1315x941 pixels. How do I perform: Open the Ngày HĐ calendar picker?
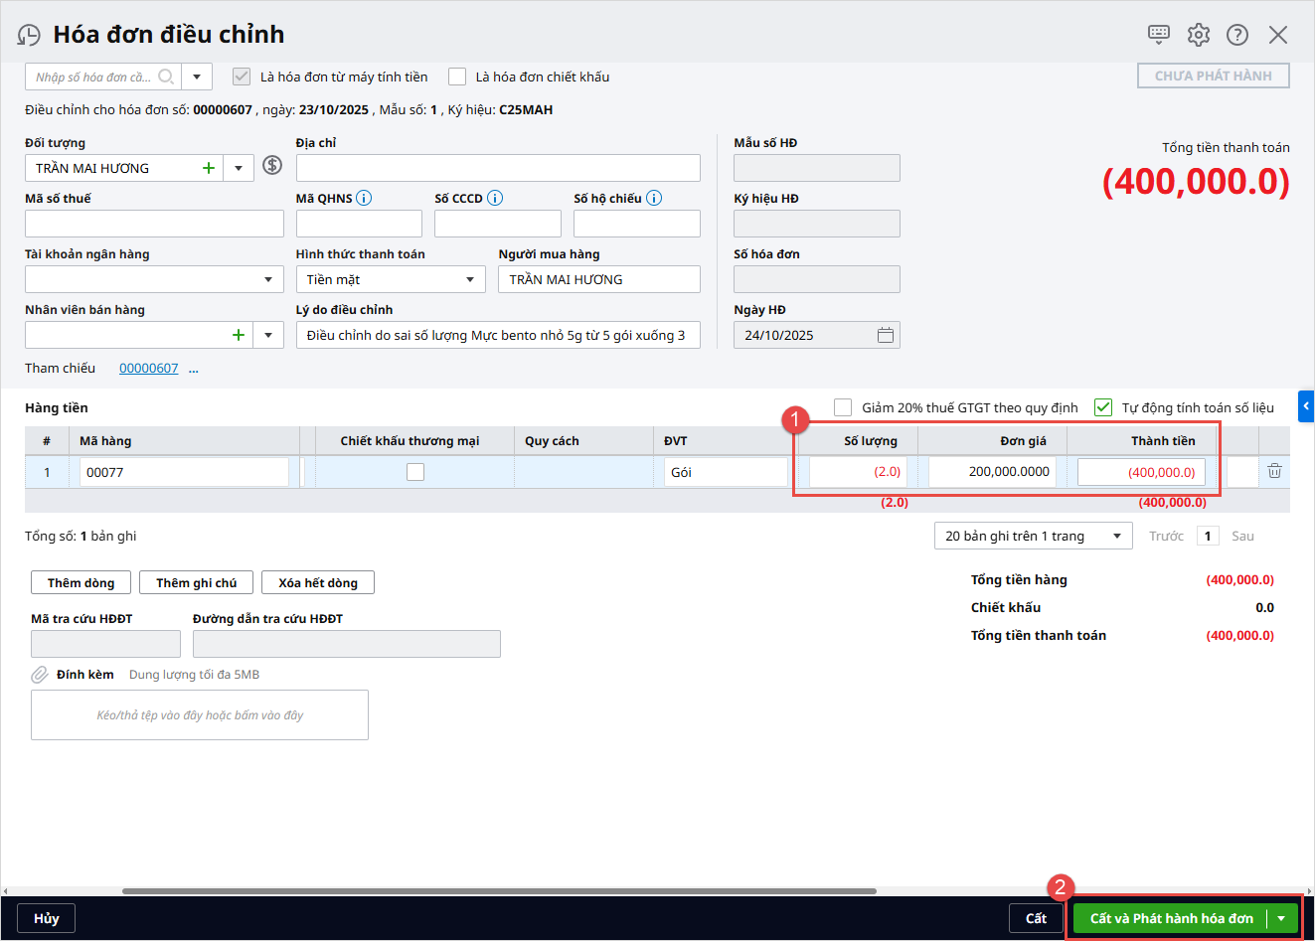click(x=886, y=336)
